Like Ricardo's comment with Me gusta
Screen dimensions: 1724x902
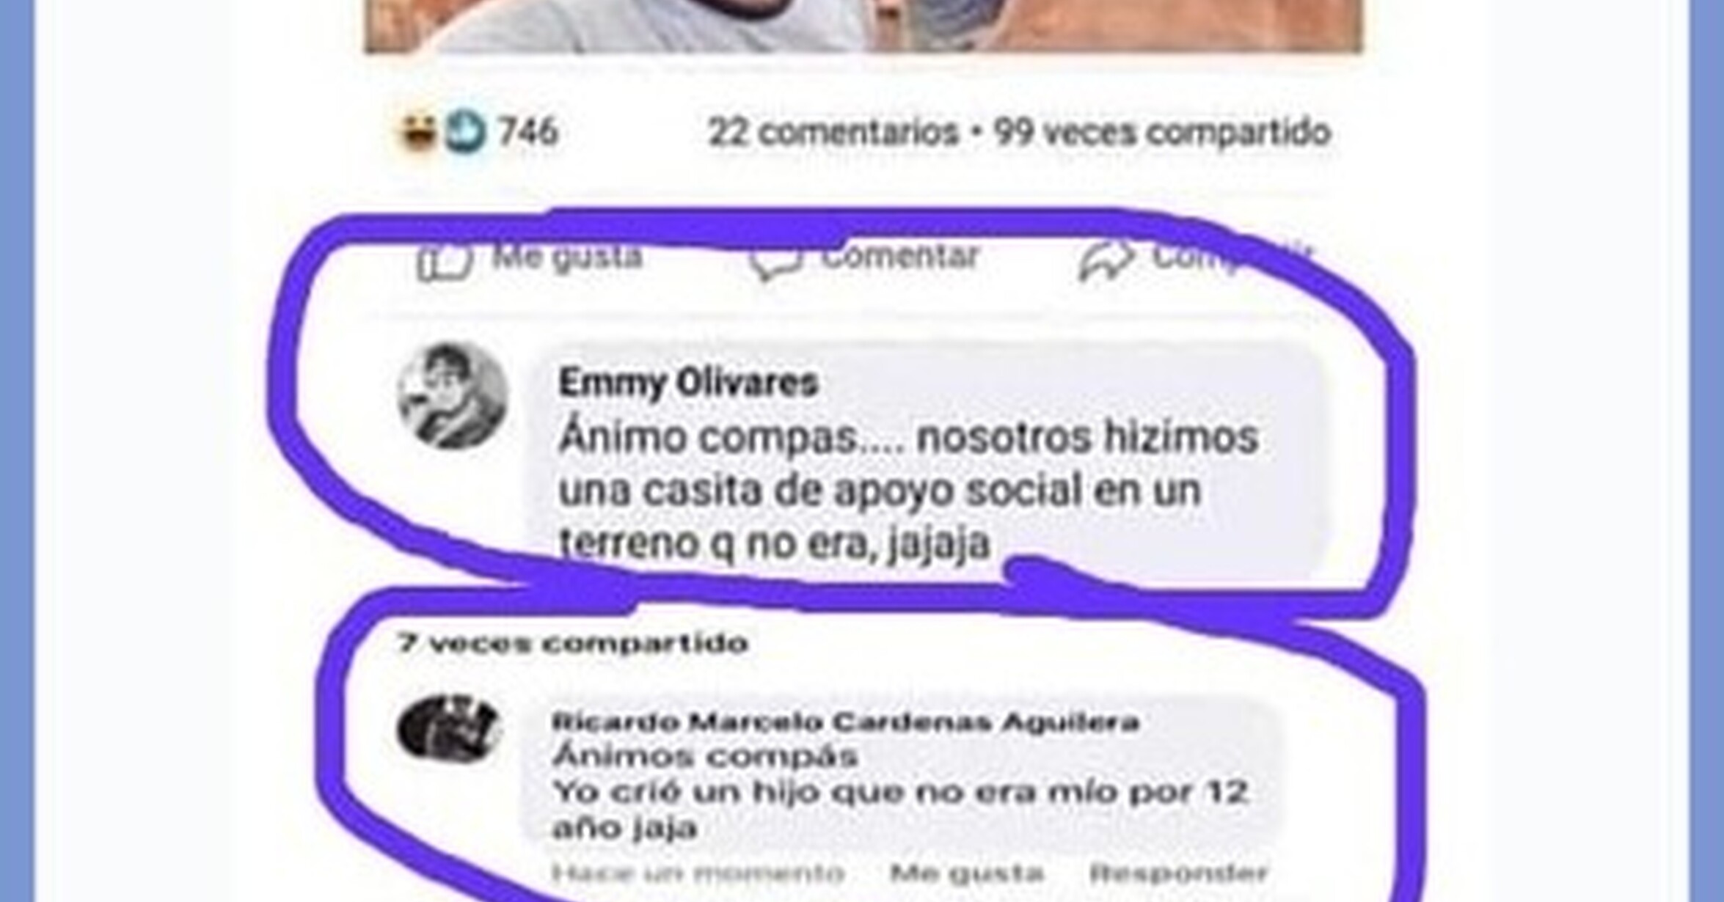[x=966, y=873]
